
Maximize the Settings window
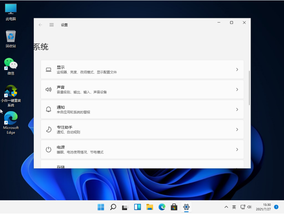click(x=232, y=23)
